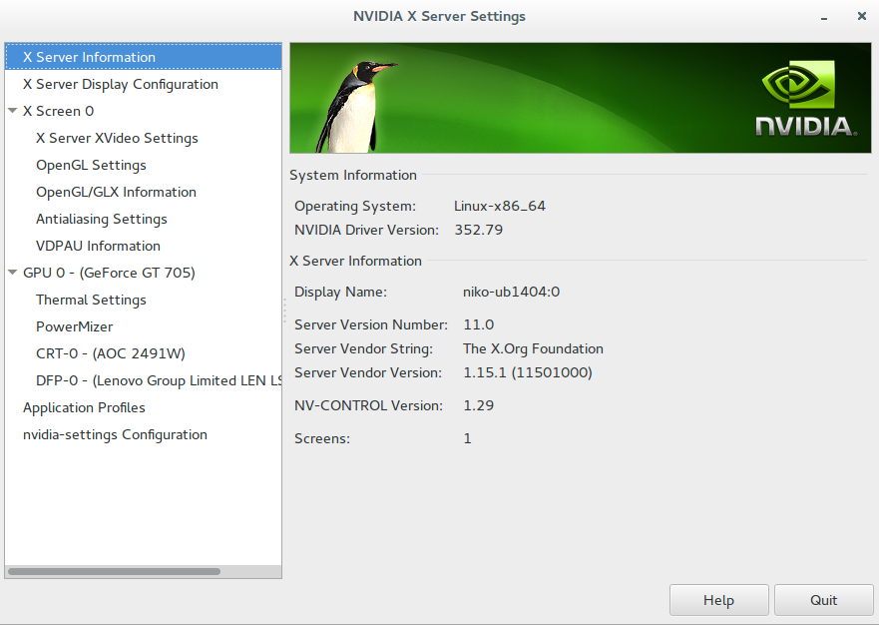Image resolution: width=879 pixels, height=625 pixels.
Task: Click the NVIDIA Driver Version: label
Action: [366, 230]
